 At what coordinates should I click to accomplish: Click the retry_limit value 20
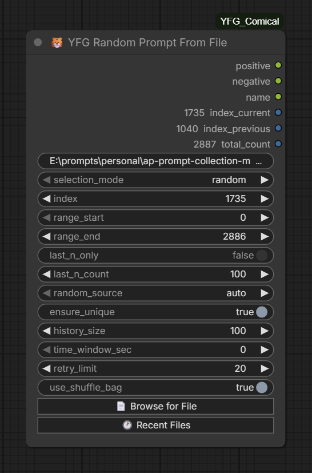pyautogui.click(x=240, y=369)
